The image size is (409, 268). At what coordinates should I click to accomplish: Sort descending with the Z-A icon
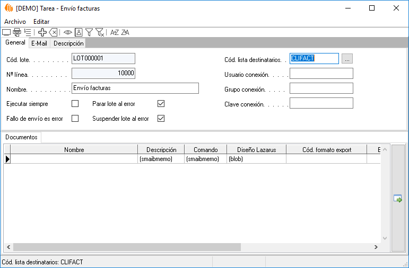(125, 32)
